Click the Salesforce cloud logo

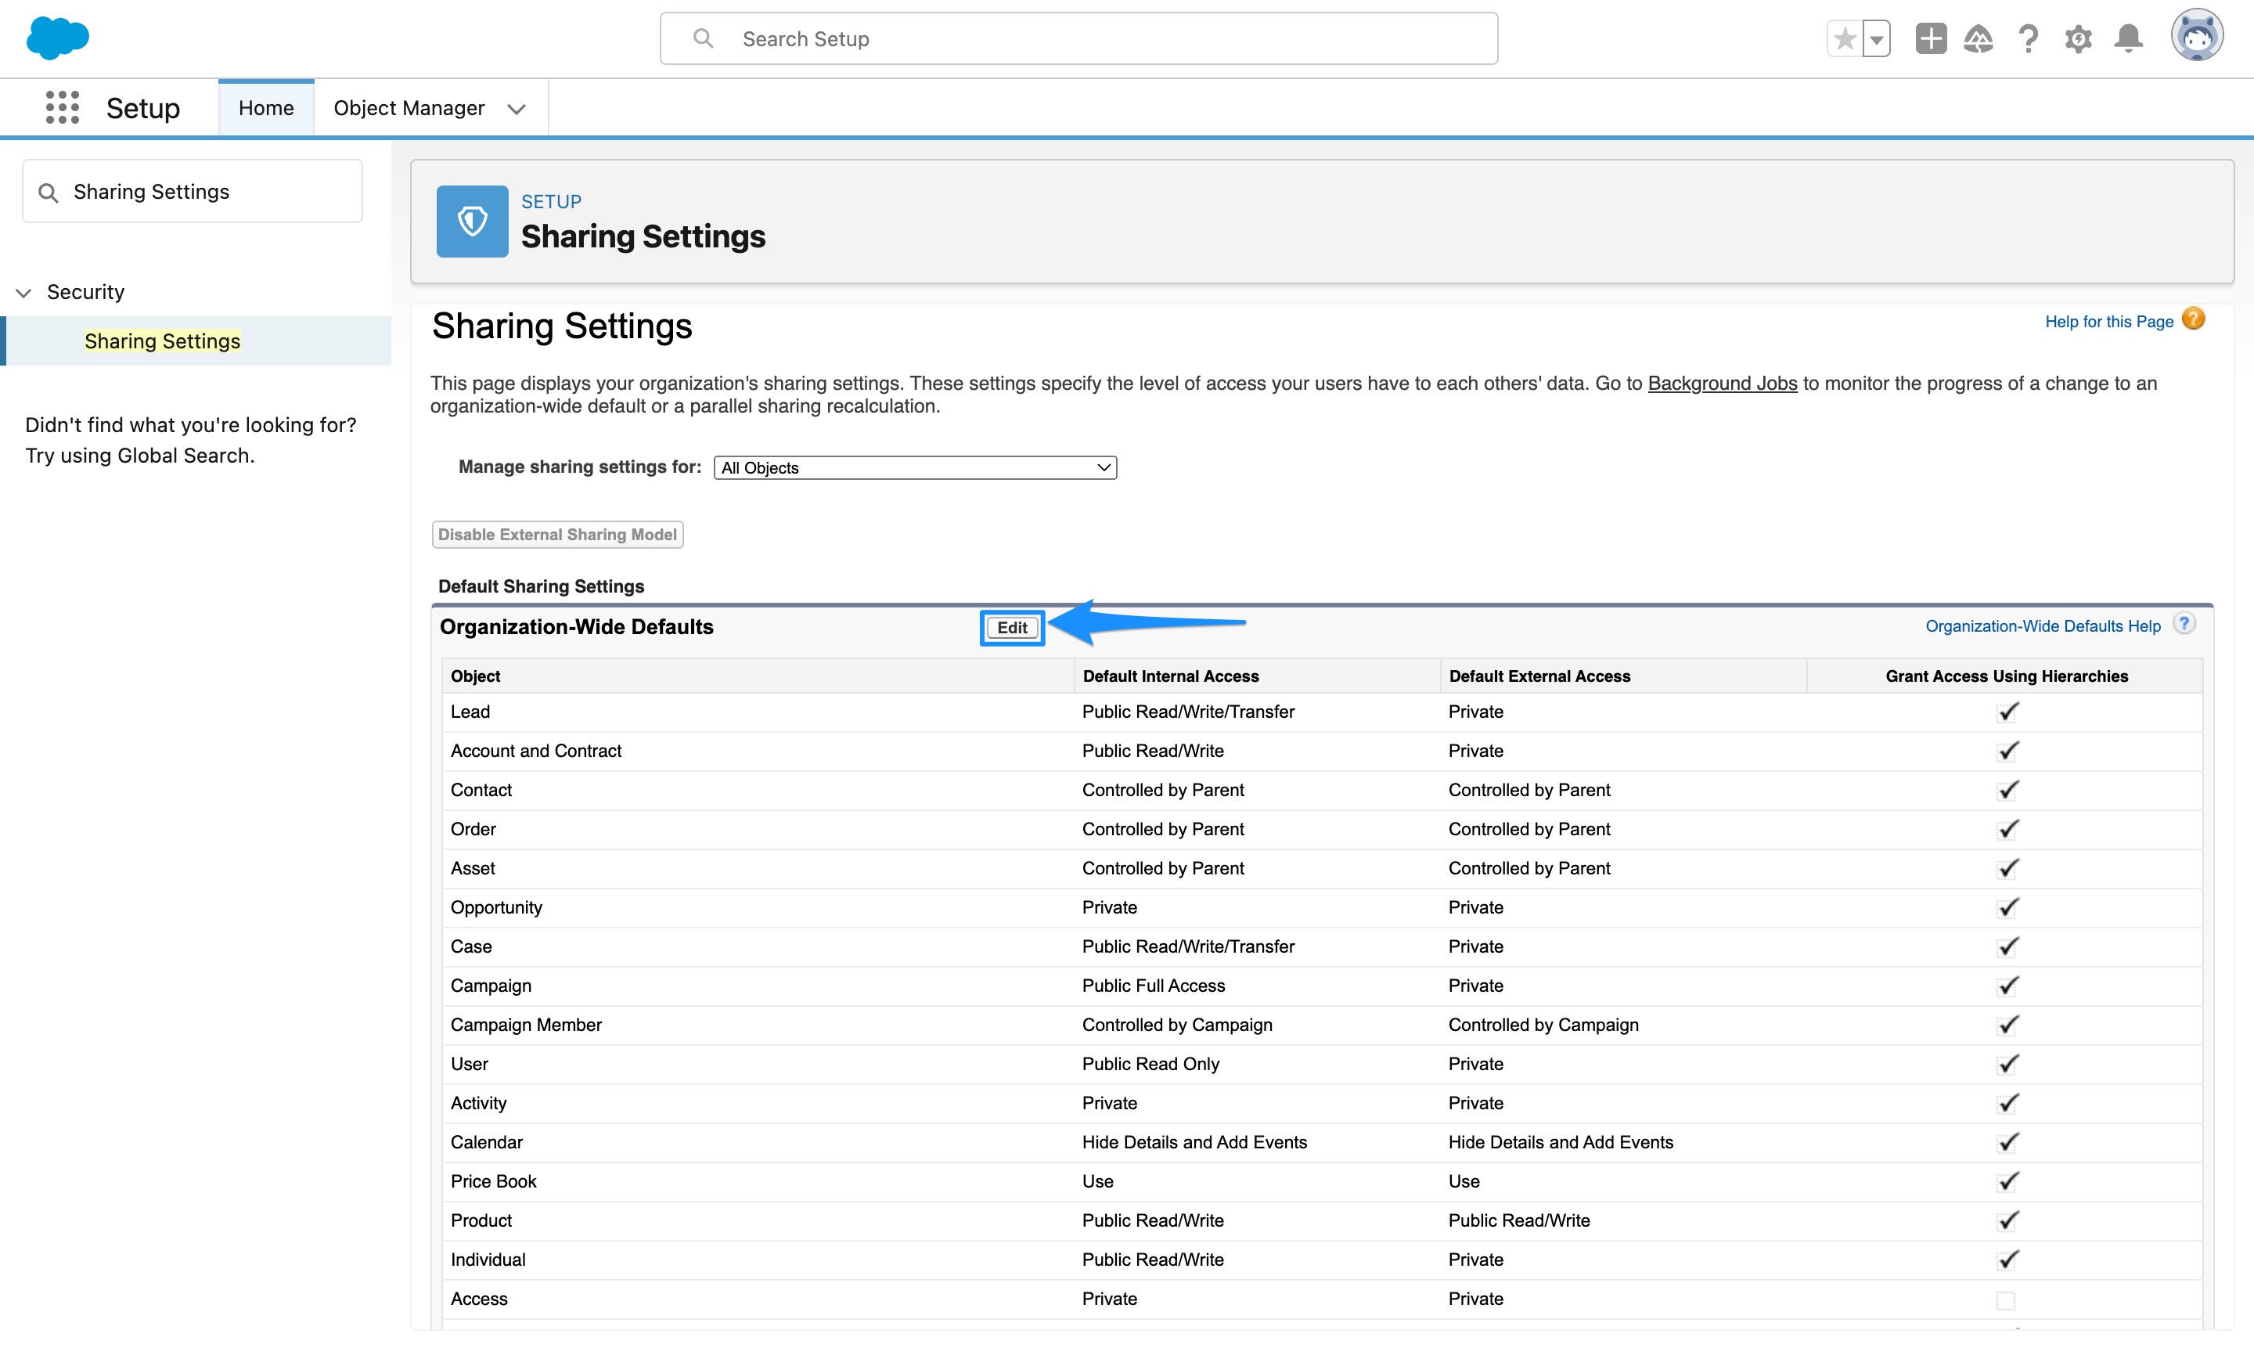[57, 38]
